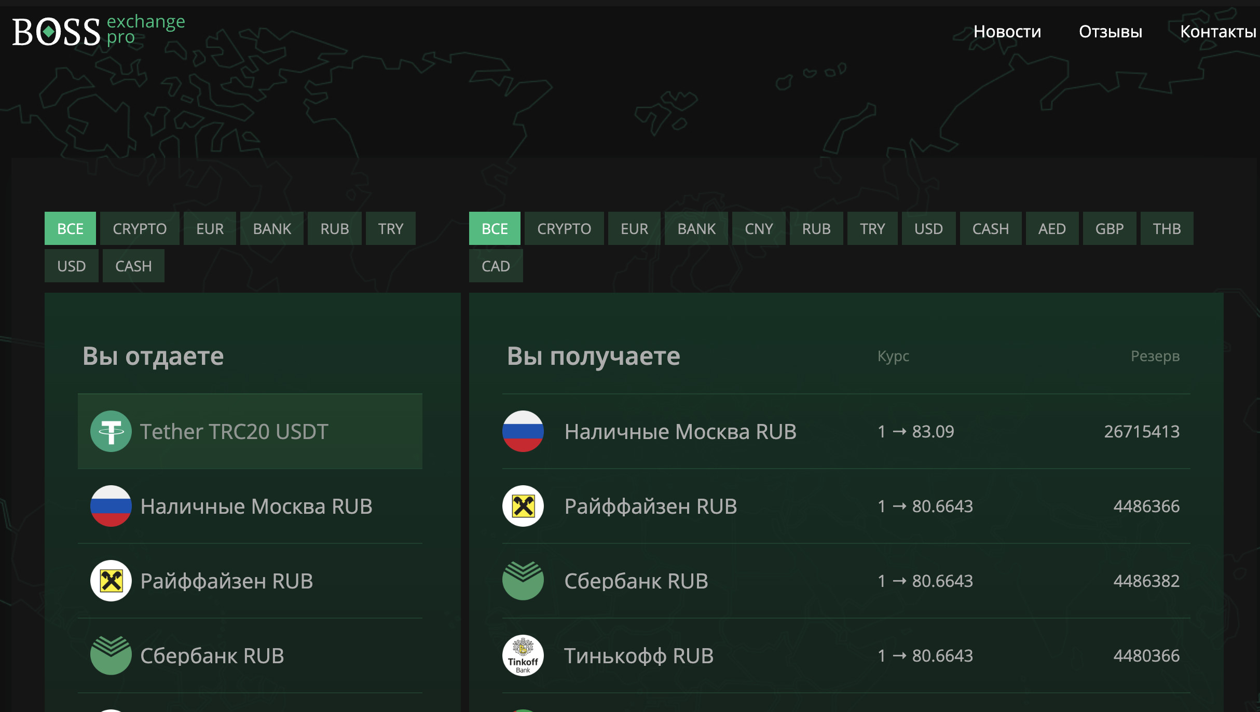
Task: Open the Контакты link
Action: click(x=1217, y=32)
